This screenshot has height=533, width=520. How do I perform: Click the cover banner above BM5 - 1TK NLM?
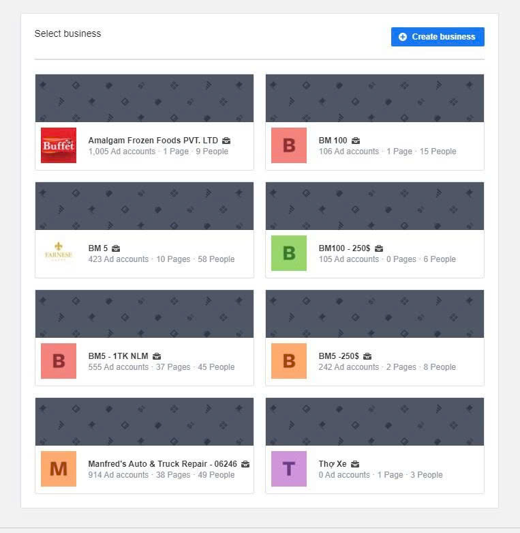[144, 314]
